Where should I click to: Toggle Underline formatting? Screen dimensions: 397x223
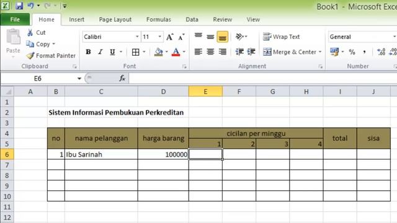pyautogui.click(x=112, y=52)
